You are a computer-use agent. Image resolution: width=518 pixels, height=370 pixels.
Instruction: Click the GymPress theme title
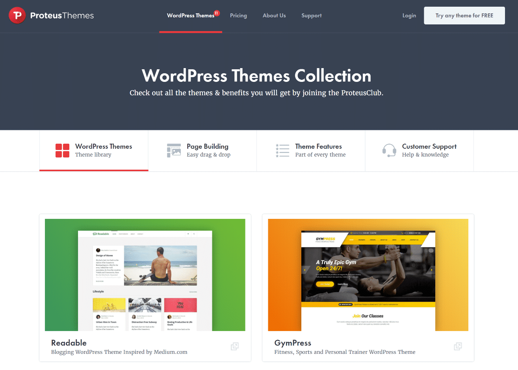point(293,343)
